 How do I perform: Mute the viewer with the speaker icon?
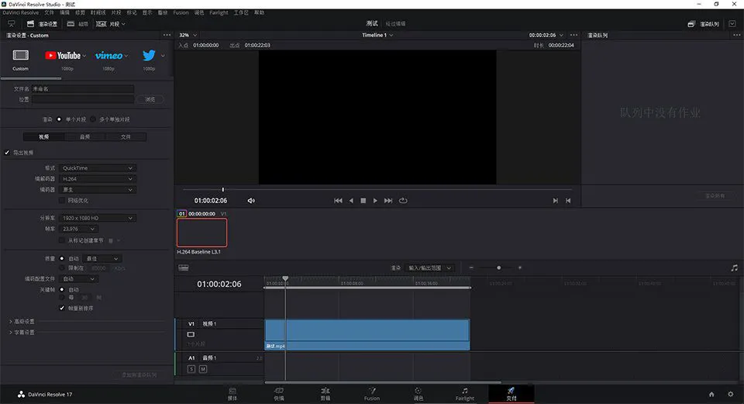251,201
